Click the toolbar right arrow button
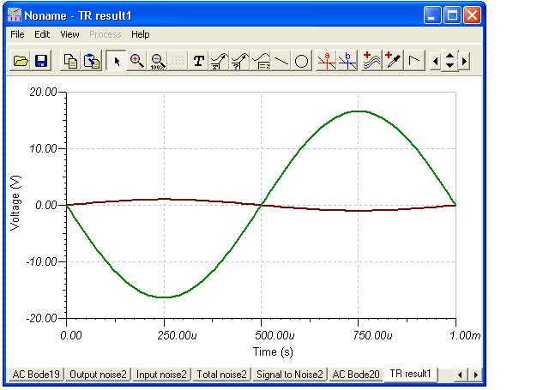 (464, 61)
